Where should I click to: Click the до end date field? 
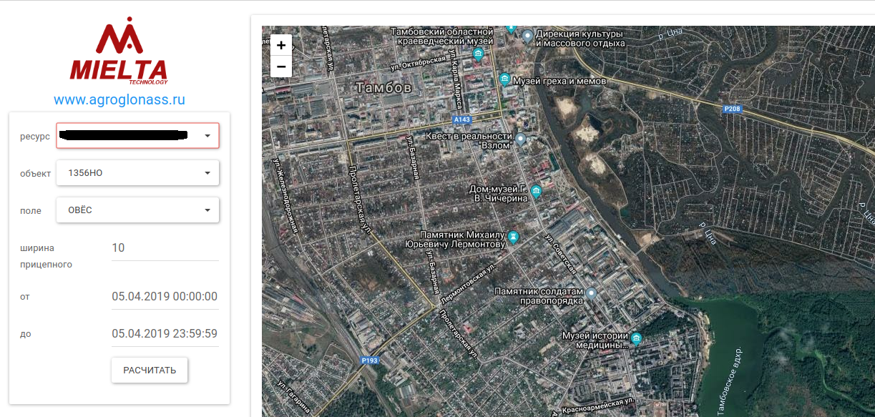[165, 334]
